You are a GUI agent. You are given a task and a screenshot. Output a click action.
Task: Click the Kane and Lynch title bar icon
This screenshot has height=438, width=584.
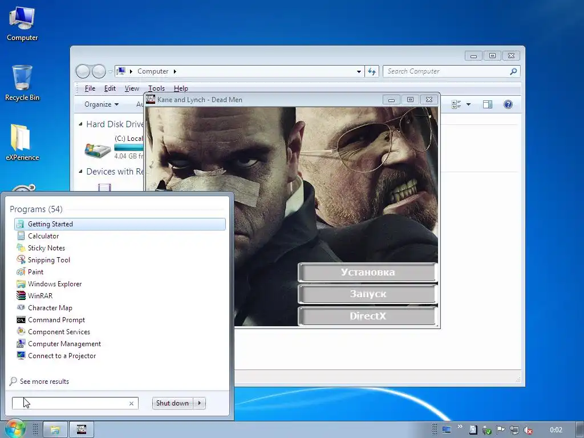point(151,99)
